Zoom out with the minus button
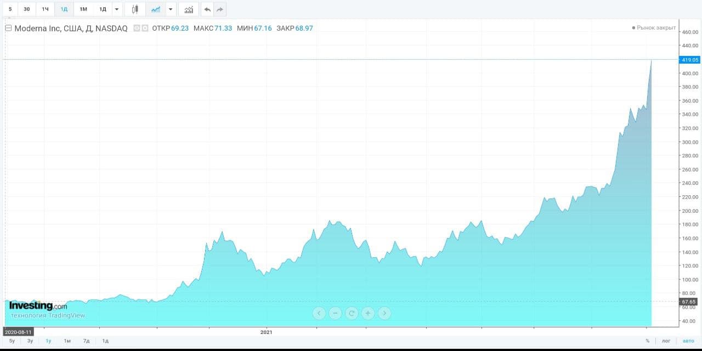This screenshot has width=702, height=351. pos(335,313)
